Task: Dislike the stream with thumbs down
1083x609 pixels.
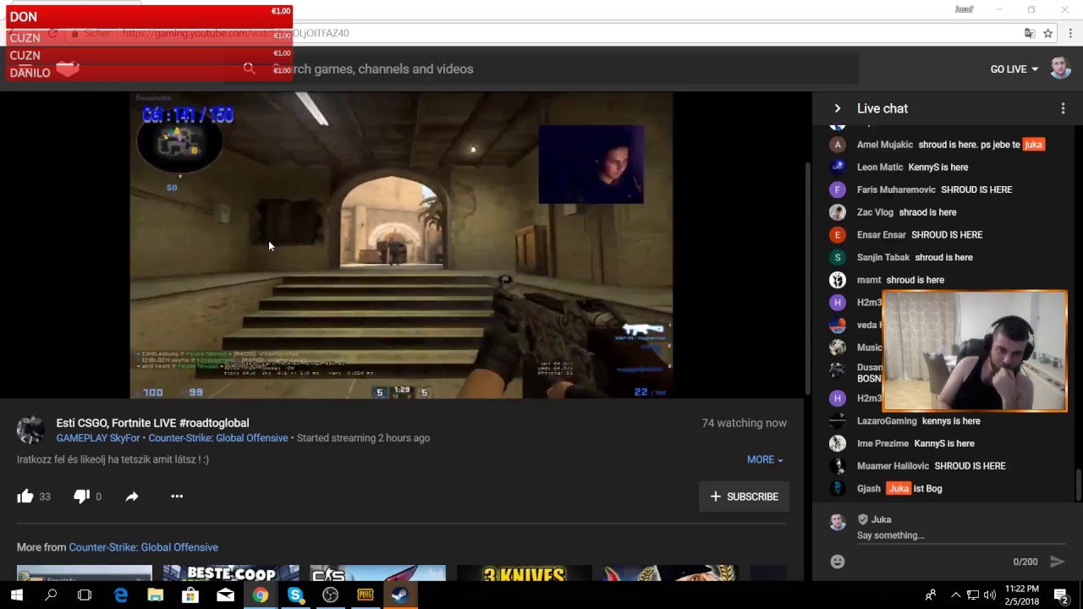Action: click(81, 497)
